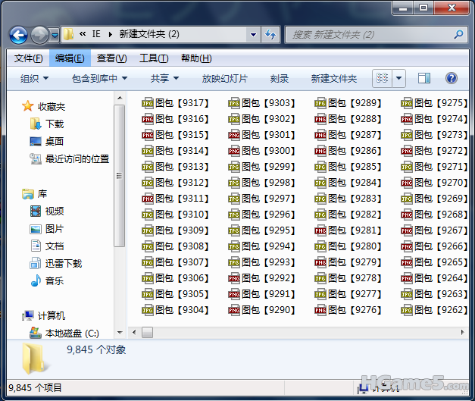Click the Back navigation arrow button

click(19, 35)
